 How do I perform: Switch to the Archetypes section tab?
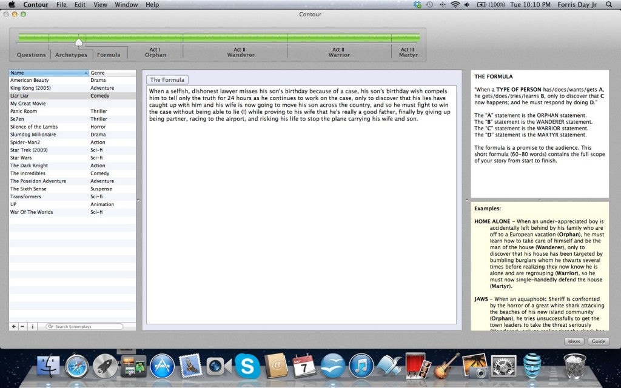click(71, 55)
